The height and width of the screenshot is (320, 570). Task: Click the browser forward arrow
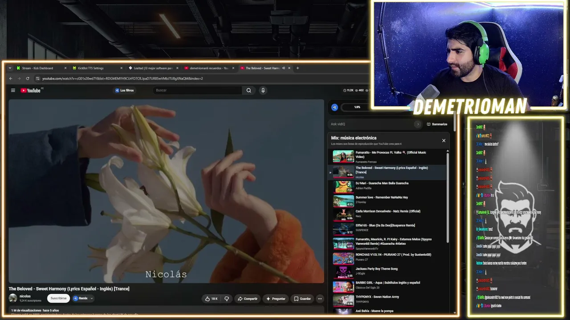(x=19, y=78)
